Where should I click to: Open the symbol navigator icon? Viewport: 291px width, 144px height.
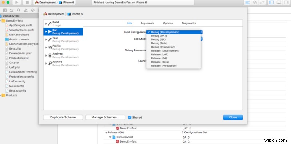tap(12, 10)
